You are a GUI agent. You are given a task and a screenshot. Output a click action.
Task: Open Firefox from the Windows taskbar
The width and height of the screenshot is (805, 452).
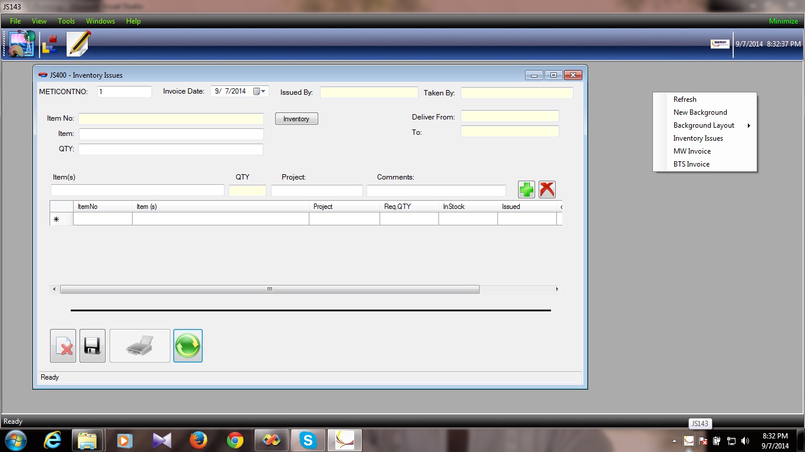coord(199,440)
